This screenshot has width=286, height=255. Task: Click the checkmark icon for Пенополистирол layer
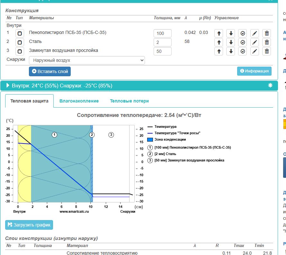243,33
